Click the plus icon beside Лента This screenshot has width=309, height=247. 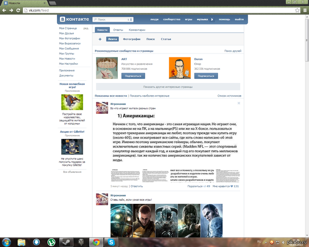pos(100,39)
